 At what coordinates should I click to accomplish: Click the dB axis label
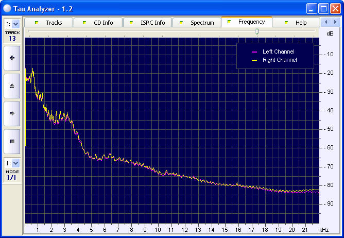point(330,33)
